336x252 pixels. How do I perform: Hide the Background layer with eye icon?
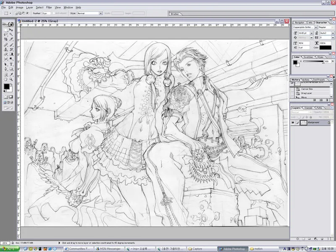293,122
